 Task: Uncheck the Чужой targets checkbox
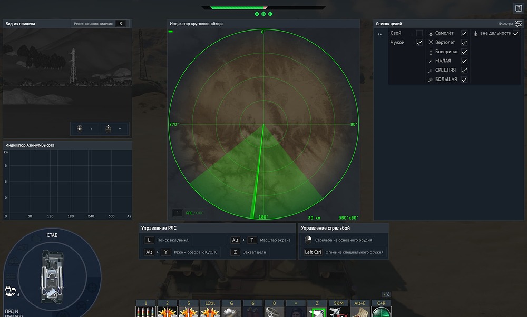coord(419,42)
